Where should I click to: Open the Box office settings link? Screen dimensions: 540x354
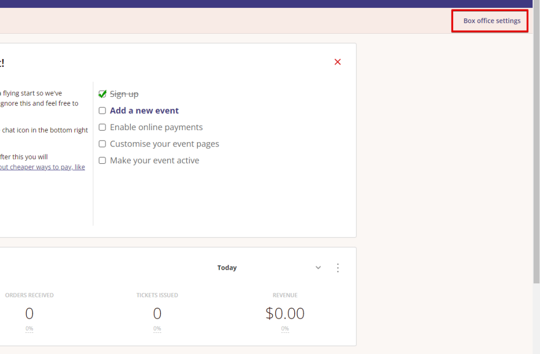click(x=491, y=21)
